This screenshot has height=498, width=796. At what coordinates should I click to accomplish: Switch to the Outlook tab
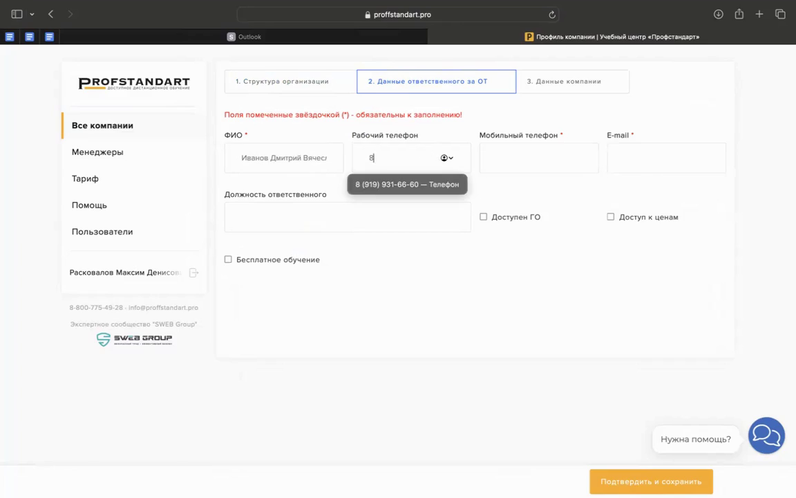244,37
